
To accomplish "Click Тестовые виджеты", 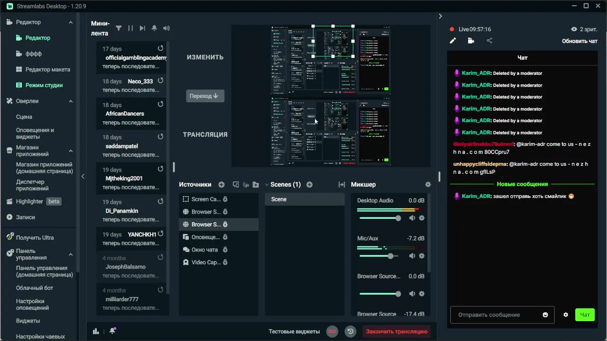I will click(x=294, y=332).
